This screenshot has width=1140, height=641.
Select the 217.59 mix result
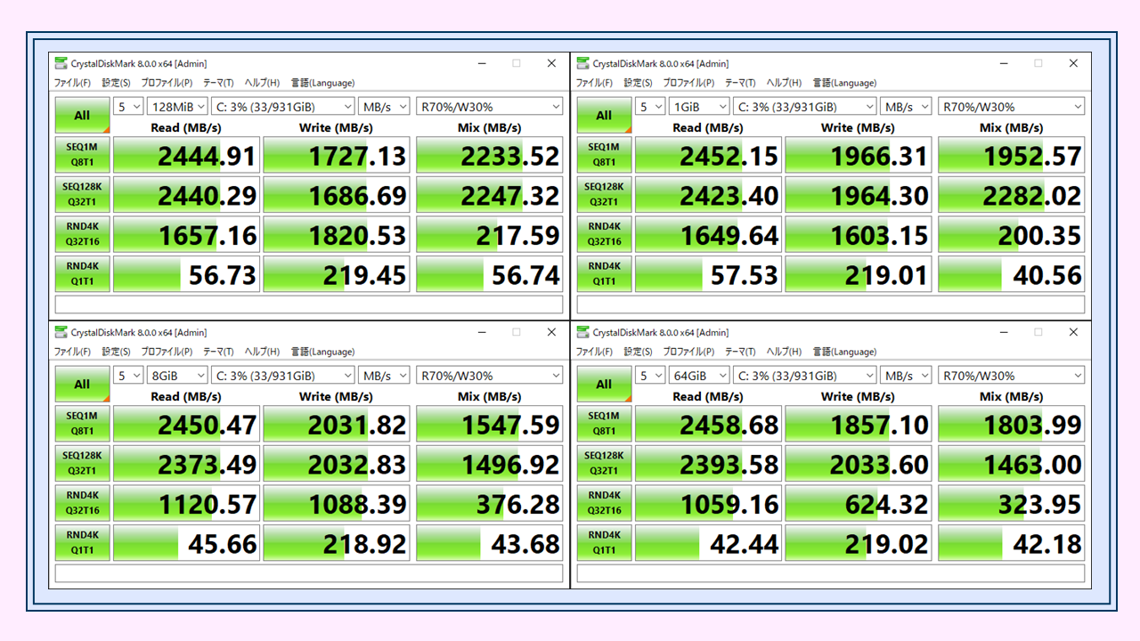click(490, 234)
